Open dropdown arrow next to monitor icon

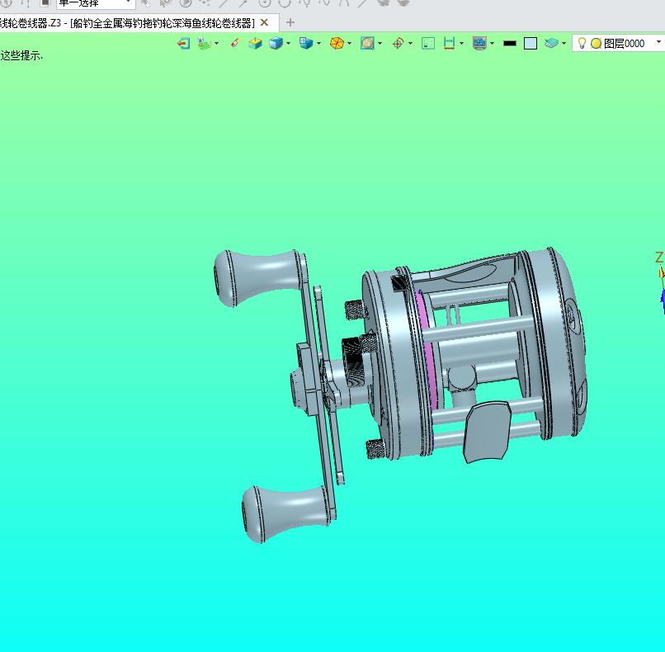[492, 43]
